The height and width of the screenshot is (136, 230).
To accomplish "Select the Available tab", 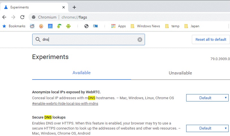I will click(x=81, y=73).
